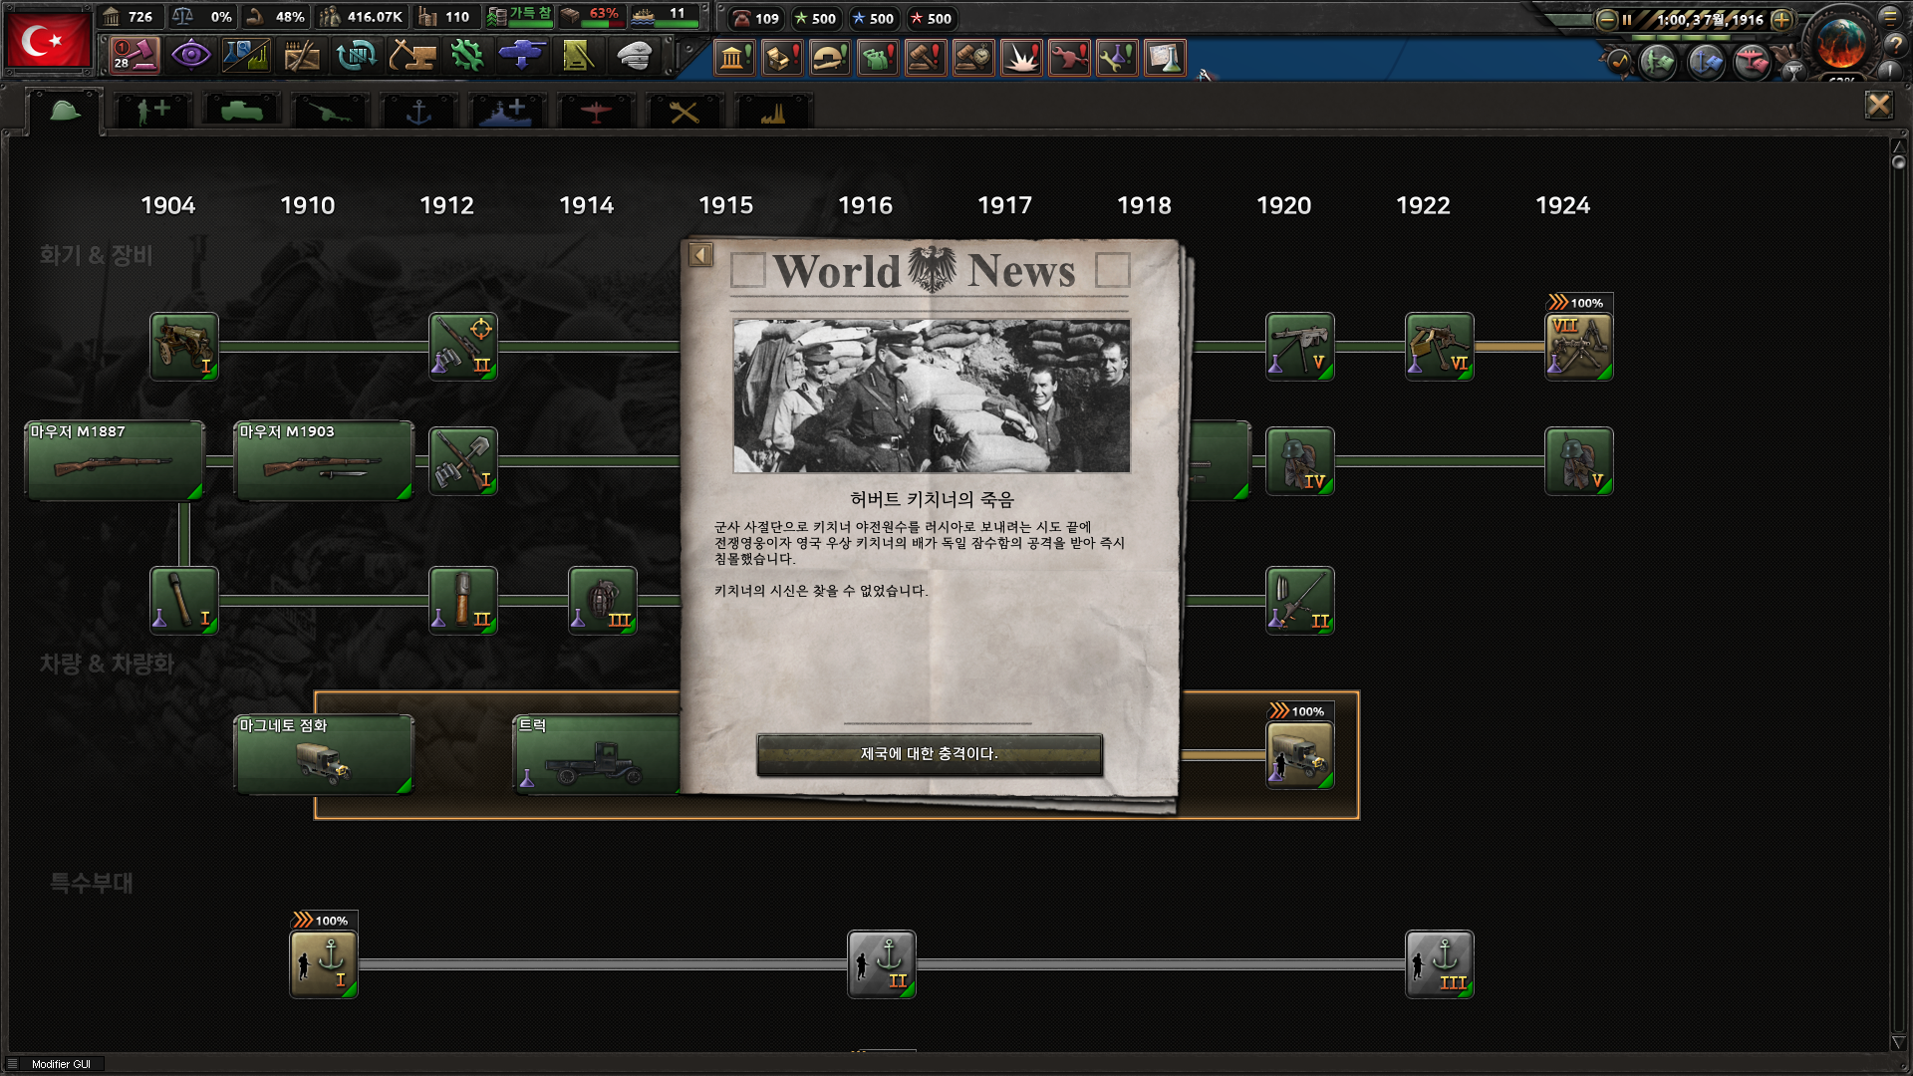
Task: Open the trade crates icon
Action: [x=301, y=55]
